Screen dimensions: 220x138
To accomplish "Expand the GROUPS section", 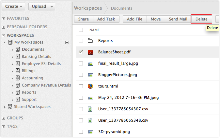I will point(4,118).
